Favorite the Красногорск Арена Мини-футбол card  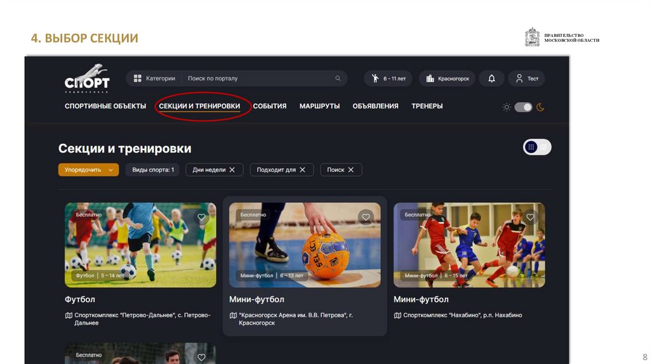(366, 217)
